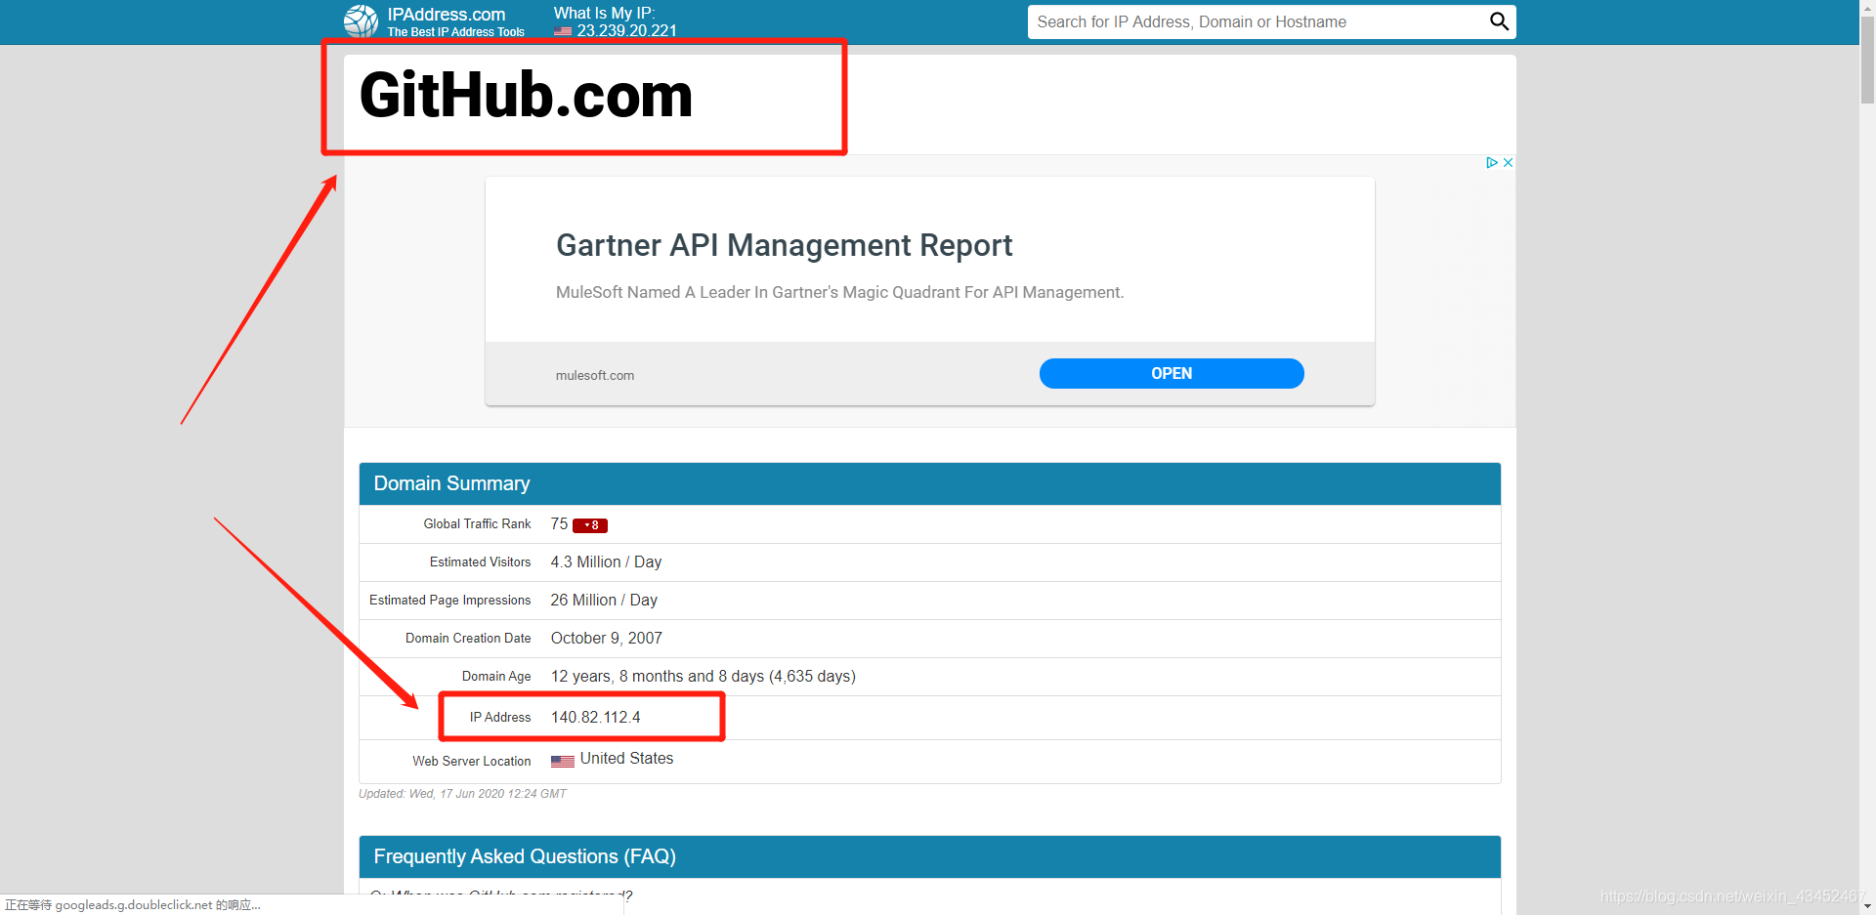This screenshot has height=915, width=1876.
Task: Click the 4.3 Million / Day value
Action: [x=606, y=561]
